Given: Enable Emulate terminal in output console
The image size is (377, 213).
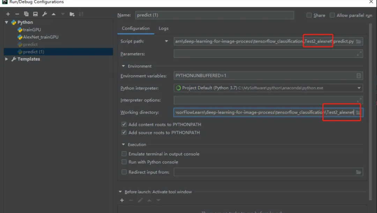Looking at the screenshot, I should point(124,154).
